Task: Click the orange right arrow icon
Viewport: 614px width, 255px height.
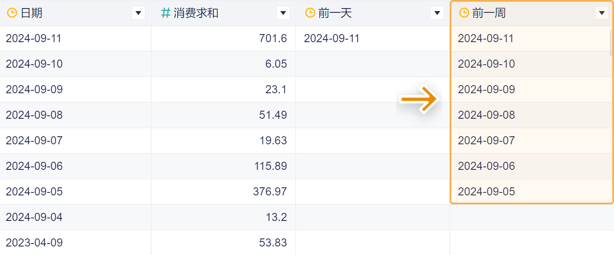Action: coord(419,100)
